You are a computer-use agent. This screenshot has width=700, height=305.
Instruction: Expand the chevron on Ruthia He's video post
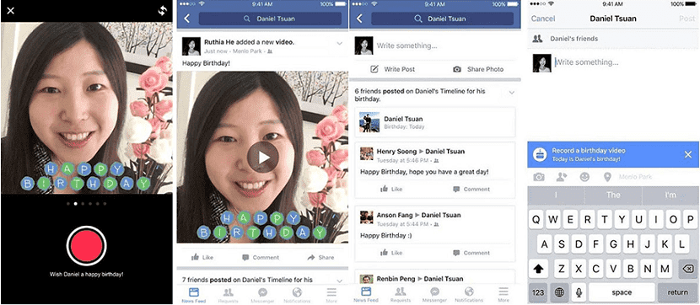(x=340, y=44)
